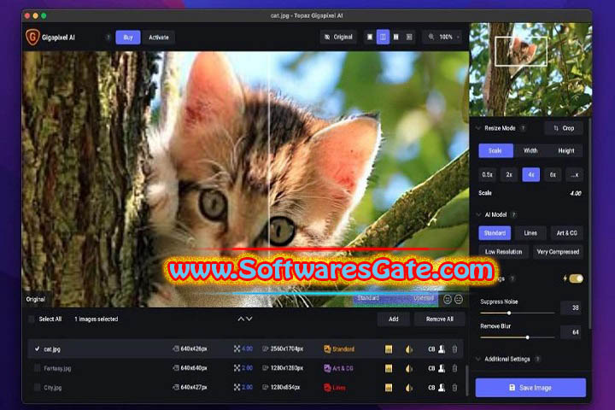The width and height of the screenshot is (615, 410).
Task: Expand the Additional Settings section
Action: (478, 359)
